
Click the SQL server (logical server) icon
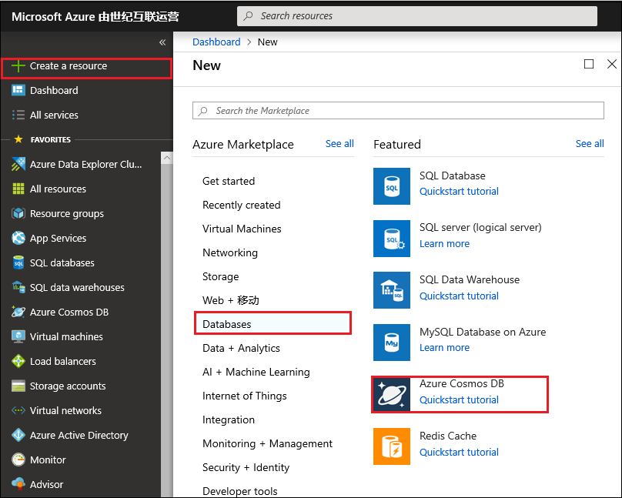click(392, 238)
